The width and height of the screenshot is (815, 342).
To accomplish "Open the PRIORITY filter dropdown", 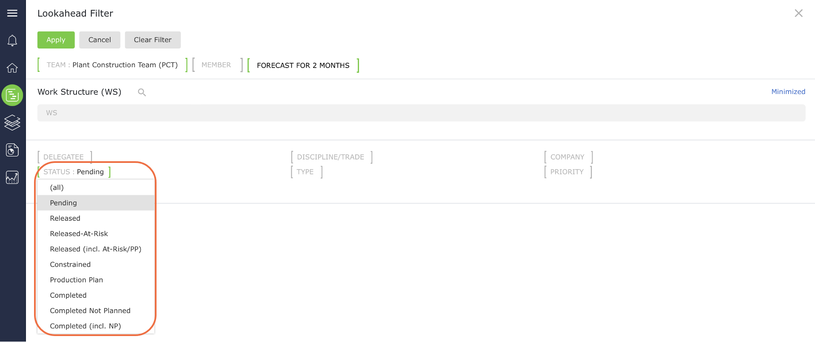I will (x=568, y=172).
